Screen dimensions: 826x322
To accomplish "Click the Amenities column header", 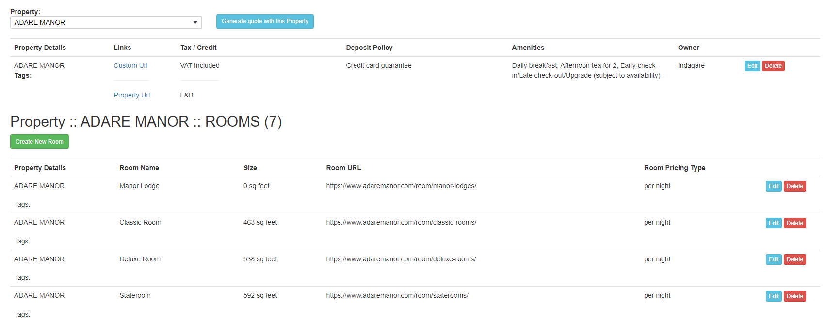I will coord(528,48).
